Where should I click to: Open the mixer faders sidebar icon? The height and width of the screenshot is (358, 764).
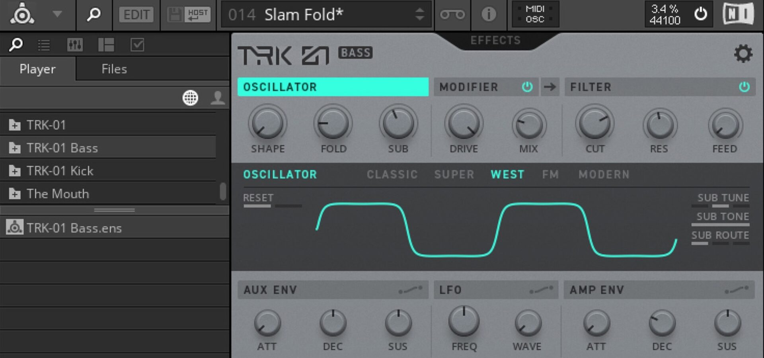click(75, 45)
